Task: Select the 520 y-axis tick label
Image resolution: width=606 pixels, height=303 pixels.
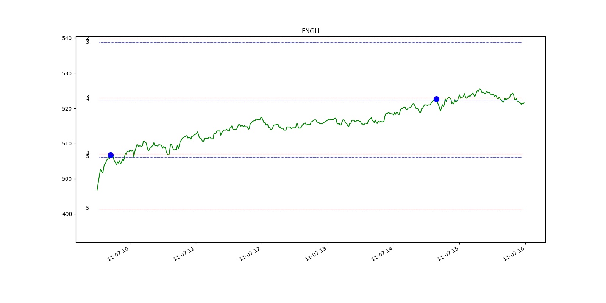Action: pyautogui.click(x=67, y=109)
